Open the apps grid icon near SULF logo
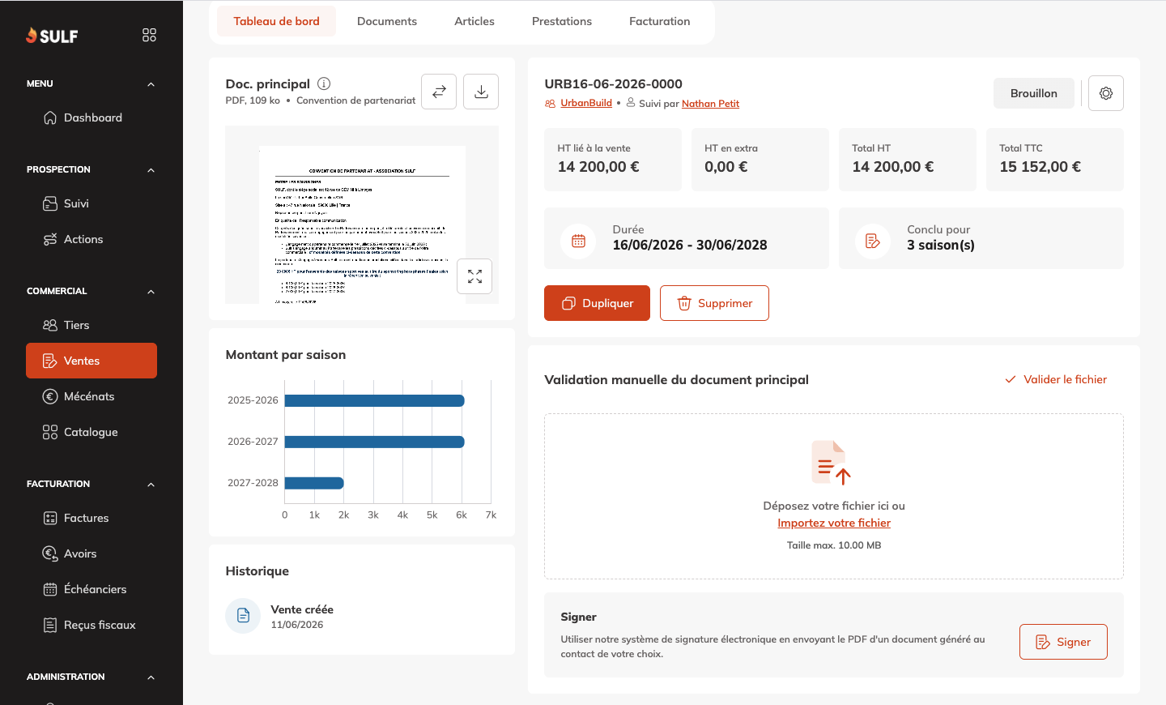The width and height of the screenshot is (1166, 705). [x=149, y=35]
